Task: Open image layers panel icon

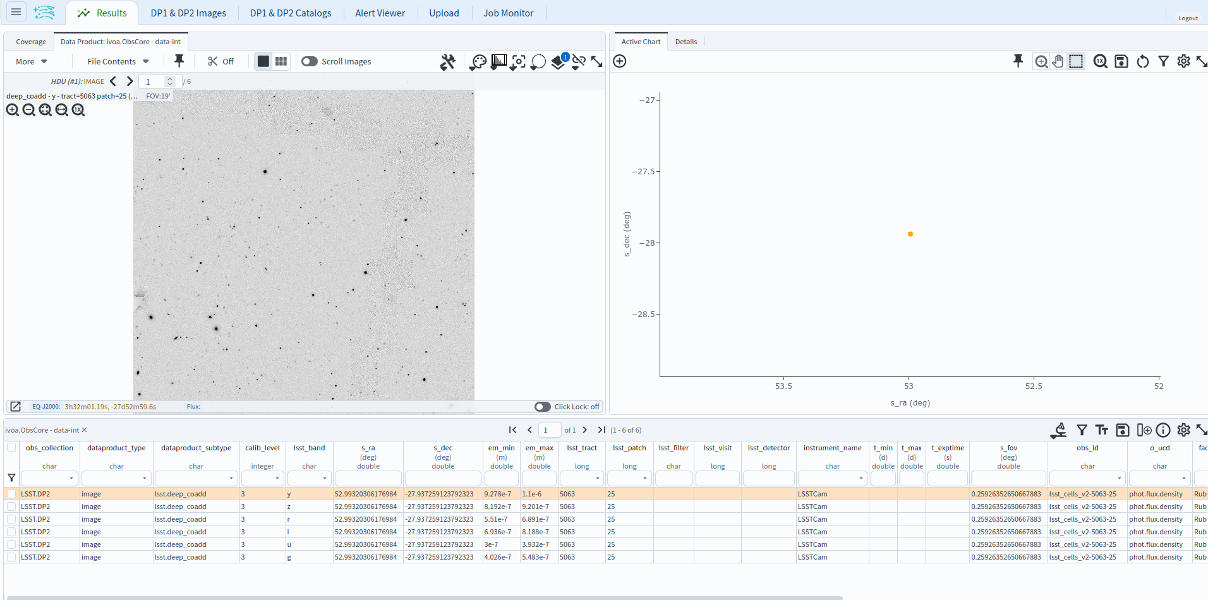Action: 559,62
